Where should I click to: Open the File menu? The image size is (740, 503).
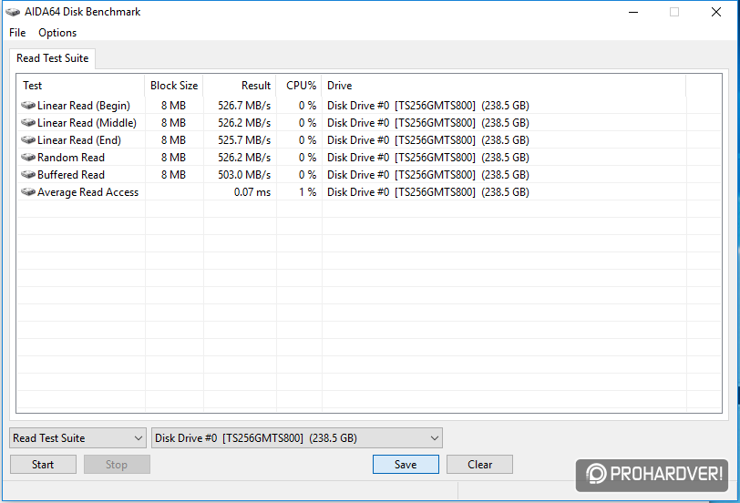17,33
